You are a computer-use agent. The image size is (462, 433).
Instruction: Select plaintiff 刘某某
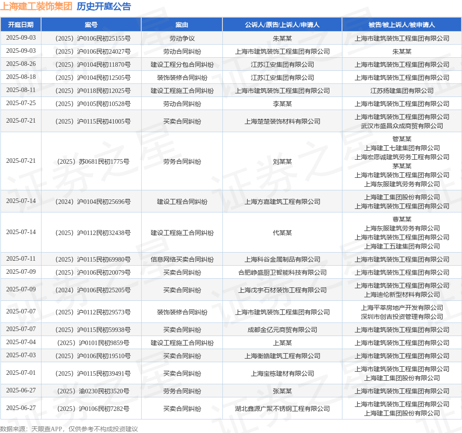point(282,161)
